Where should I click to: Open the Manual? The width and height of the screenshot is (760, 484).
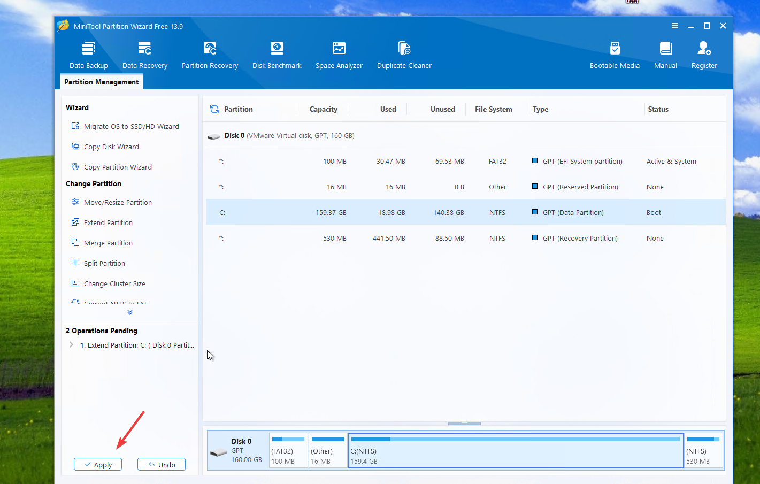(x=666, y=55)
